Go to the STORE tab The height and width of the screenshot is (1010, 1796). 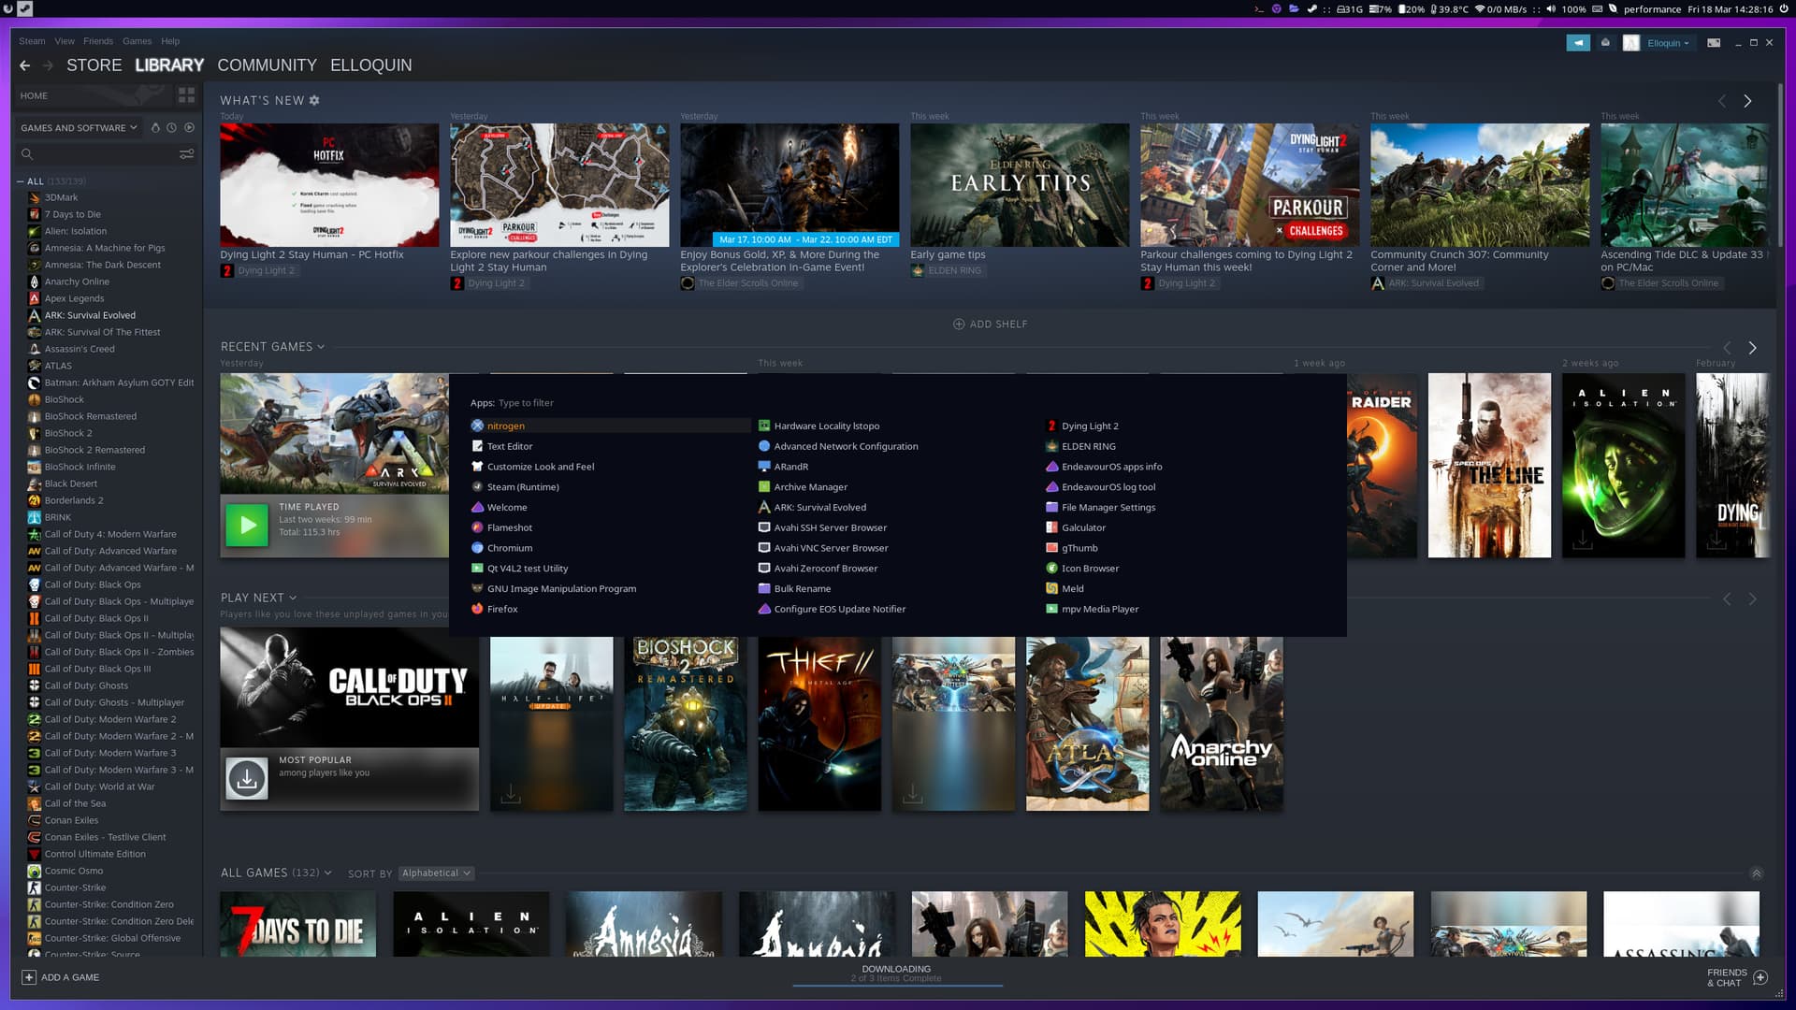(x=94, y=65)
